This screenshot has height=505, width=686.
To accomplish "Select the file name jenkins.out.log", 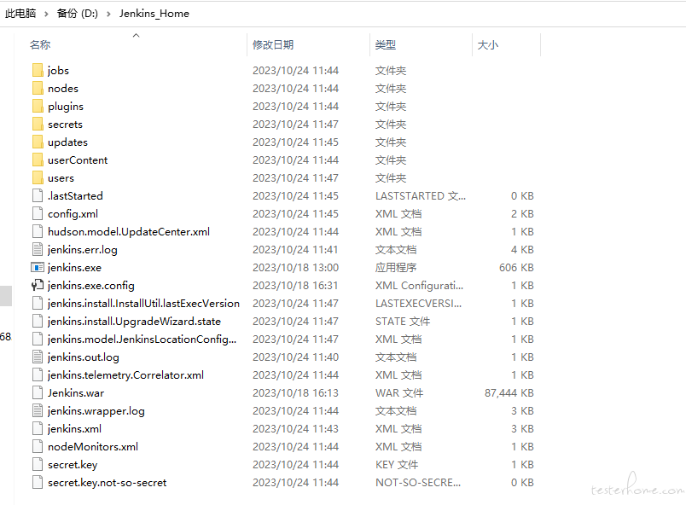I will (x=83, y=357).
